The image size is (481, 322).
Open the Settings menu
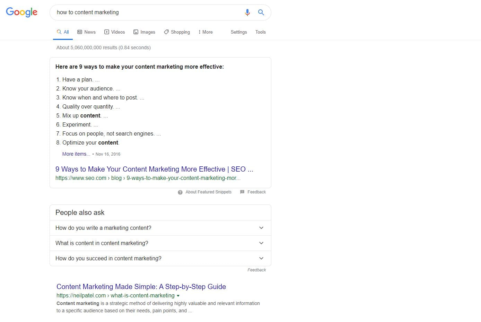[x=239, y=32]
